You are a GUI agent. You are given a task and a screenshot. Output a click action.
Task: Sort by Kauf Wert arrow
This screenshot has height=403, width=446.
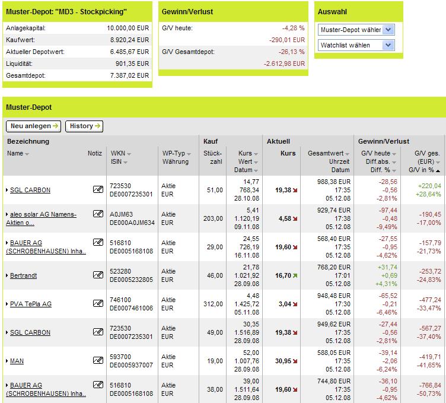(x=256, y=162)
